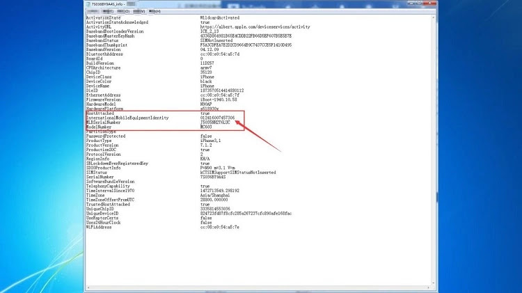Click the horizontal scrollbar right arrow

pyautogui.click(x=429, y=287)
